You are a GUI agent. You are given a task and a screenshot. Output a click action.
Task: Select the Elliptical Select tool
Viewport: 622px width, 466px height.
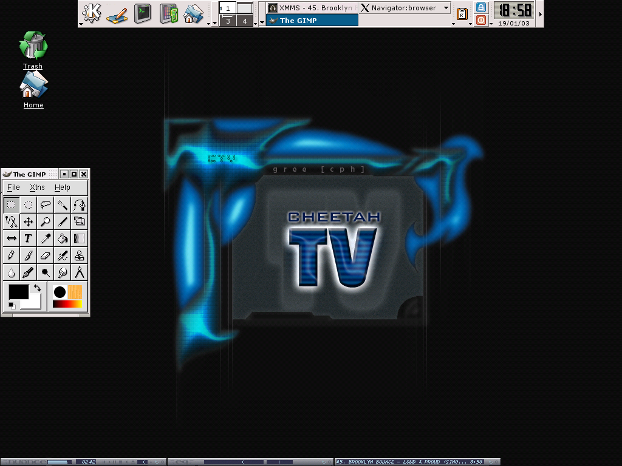coord(28,205)
